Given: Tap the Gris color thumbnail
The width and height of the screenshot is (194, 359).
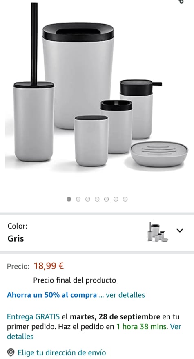Looking at the screenshot, I should click(x=158, y=232).
